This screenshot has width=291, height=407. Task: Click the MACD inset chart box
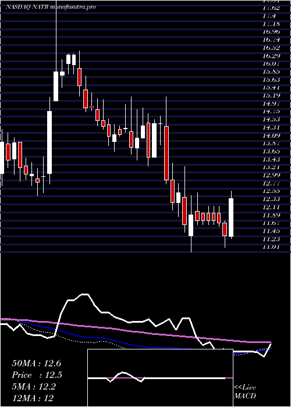(160, 378)
